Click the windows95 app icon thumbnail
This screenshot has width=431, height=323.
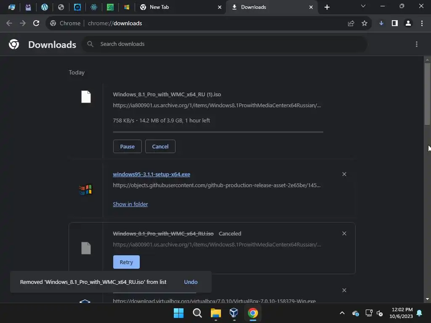click(85, 190)
